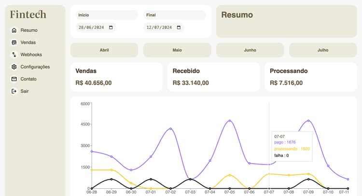
Task: Click the Final date field 12/07/2024
Action: [x=159, y=28]
